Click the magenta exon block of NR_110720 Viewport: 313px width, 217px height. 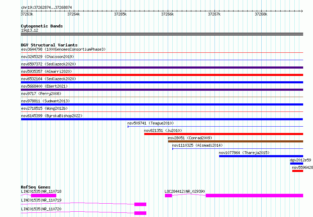click(x=140, y=213)
